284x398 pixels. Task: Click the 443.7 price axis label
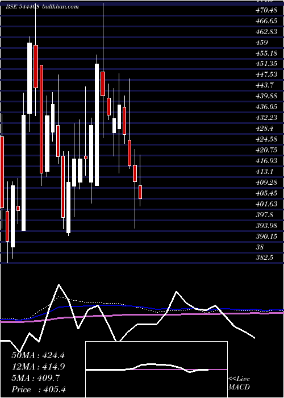click(x=265, y=85)
